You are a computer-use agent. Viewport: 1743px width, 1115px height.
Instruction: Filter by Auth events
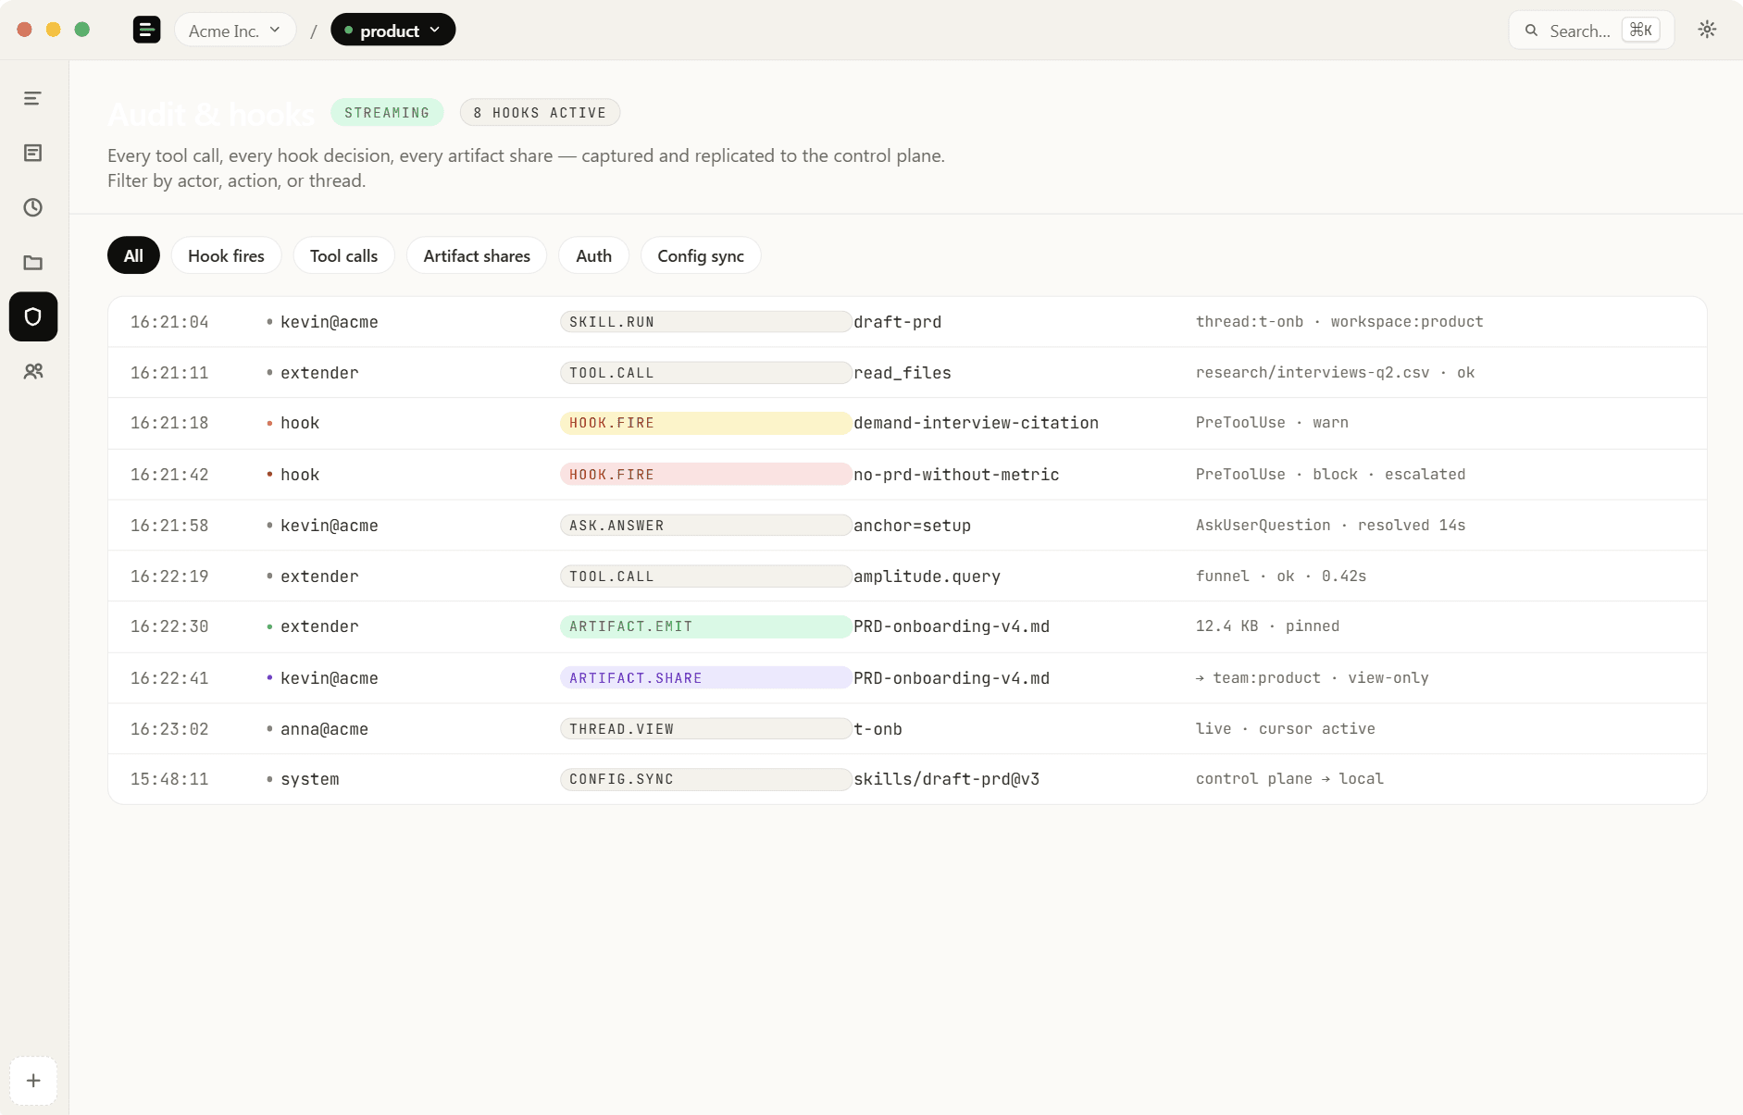[x=593, y=255]
